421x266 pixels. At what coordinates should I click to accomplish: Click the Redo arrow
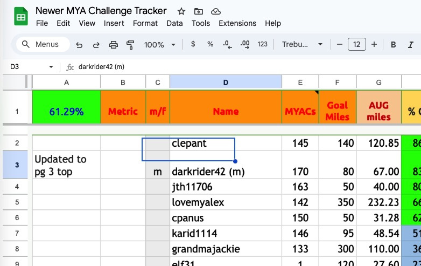96,45
